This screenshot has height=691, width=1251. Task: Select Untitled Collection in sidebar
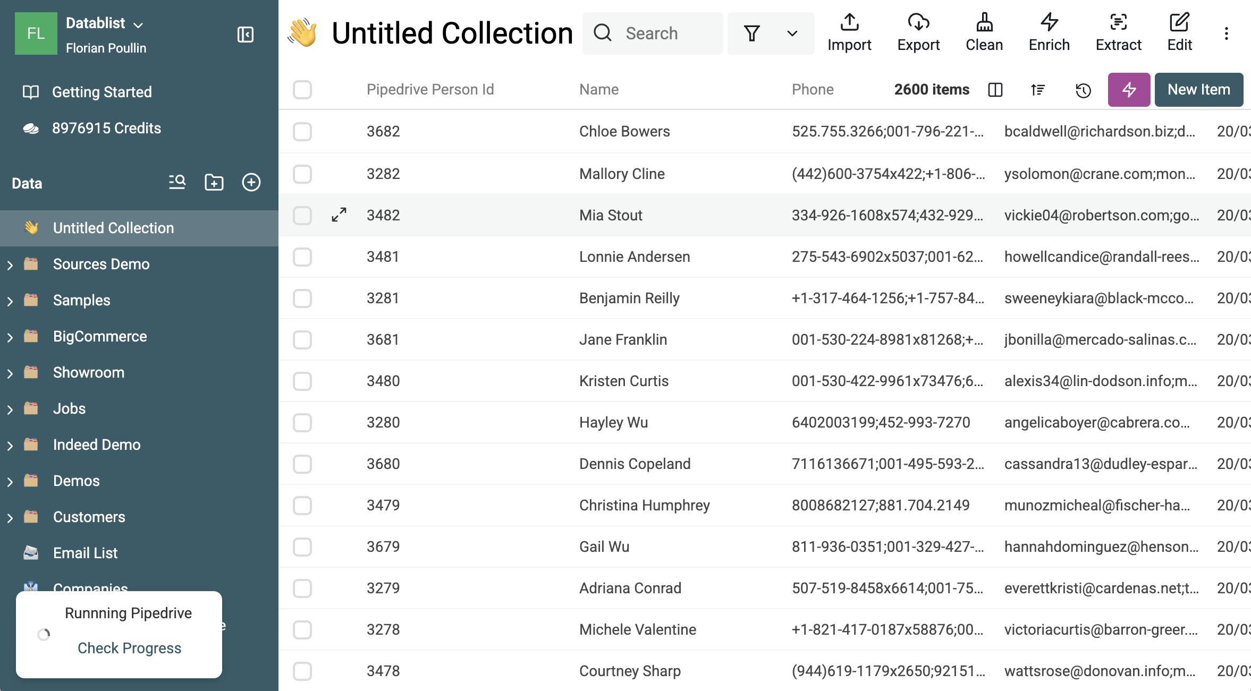[139, 228]
